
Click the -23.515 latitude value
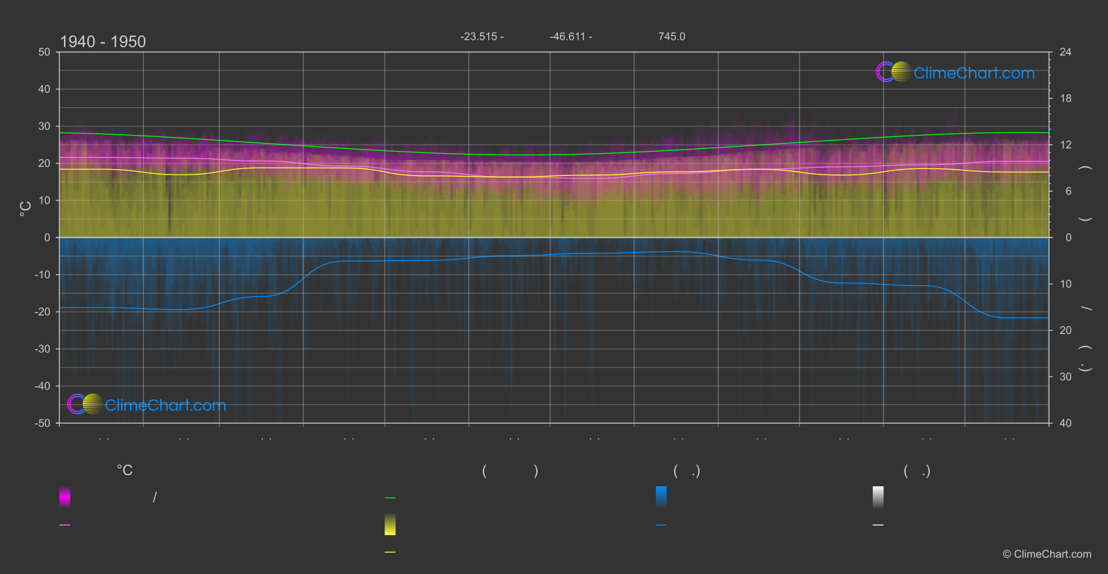(481, 36)
